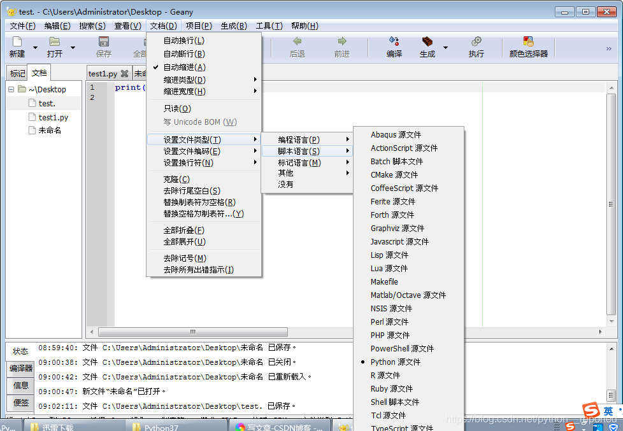This screenshot has height=431, width=623.
Task: Select Lua 源文件 file type
Action: coord(408,268)
